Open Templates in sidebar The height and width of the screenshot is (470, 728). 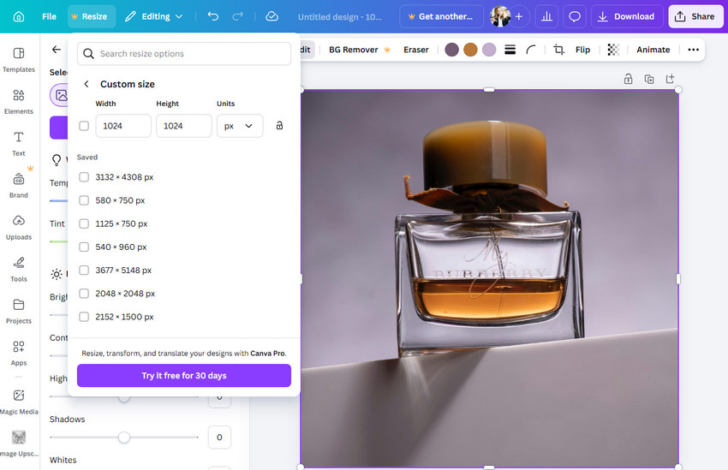[19, 60]
